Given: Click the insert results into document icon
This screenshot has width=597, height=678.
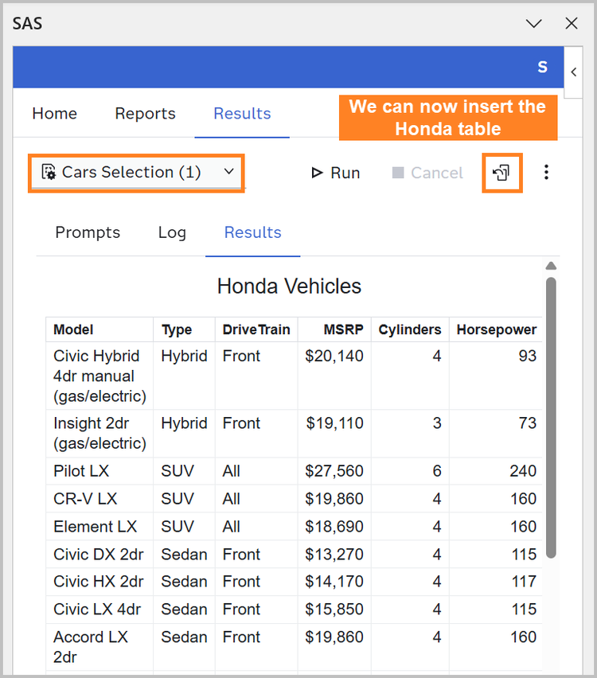Looking at the screenshot, I should point(501,173).
